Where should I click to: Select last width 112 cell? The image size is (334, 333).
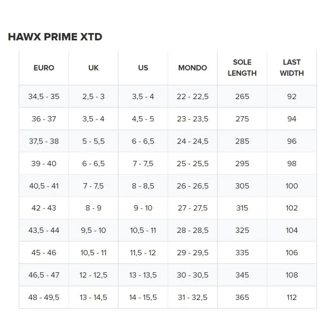(292, 298)
